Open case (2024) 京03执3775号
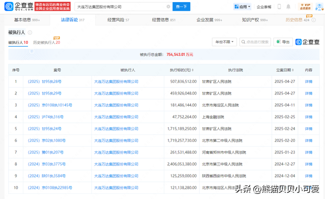The image size is (325, 199). 47,164
